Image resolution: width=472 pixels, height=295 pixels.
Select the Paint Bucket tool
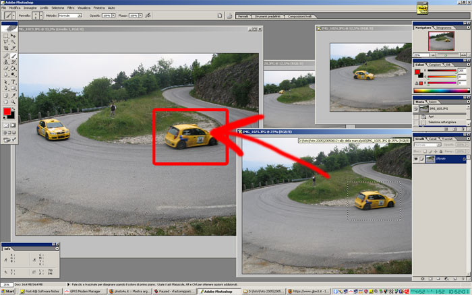click(x=13, y=68)
